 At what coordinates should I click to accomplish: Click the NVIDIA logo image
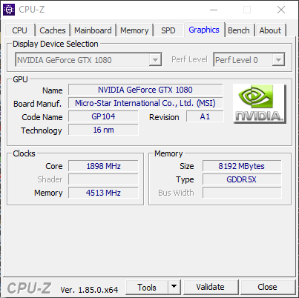[260, 104]
